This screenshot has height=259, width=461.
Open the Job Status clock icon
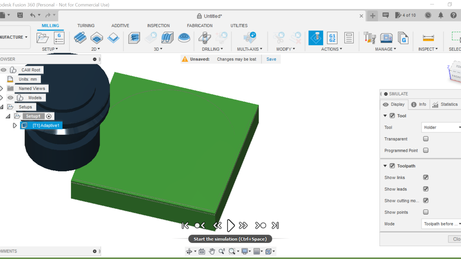[428, 15]
